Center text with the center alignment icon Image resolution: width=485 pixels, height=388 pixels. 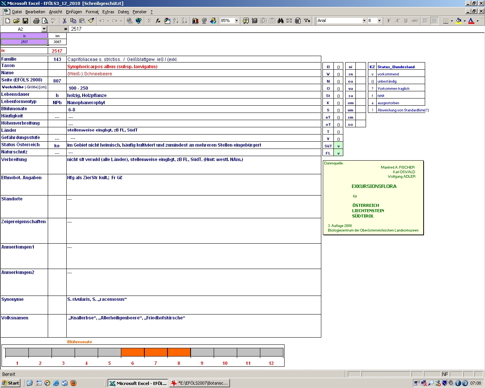(434, 21)
